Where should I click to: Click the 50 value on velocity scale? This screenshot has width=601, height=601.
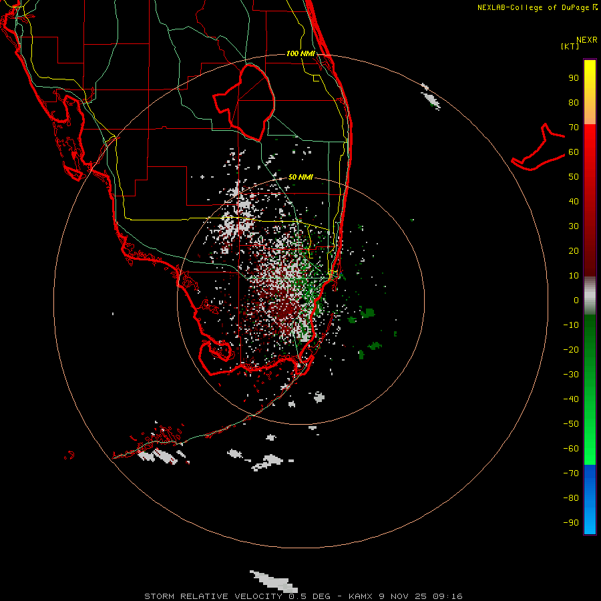(574, 177)
